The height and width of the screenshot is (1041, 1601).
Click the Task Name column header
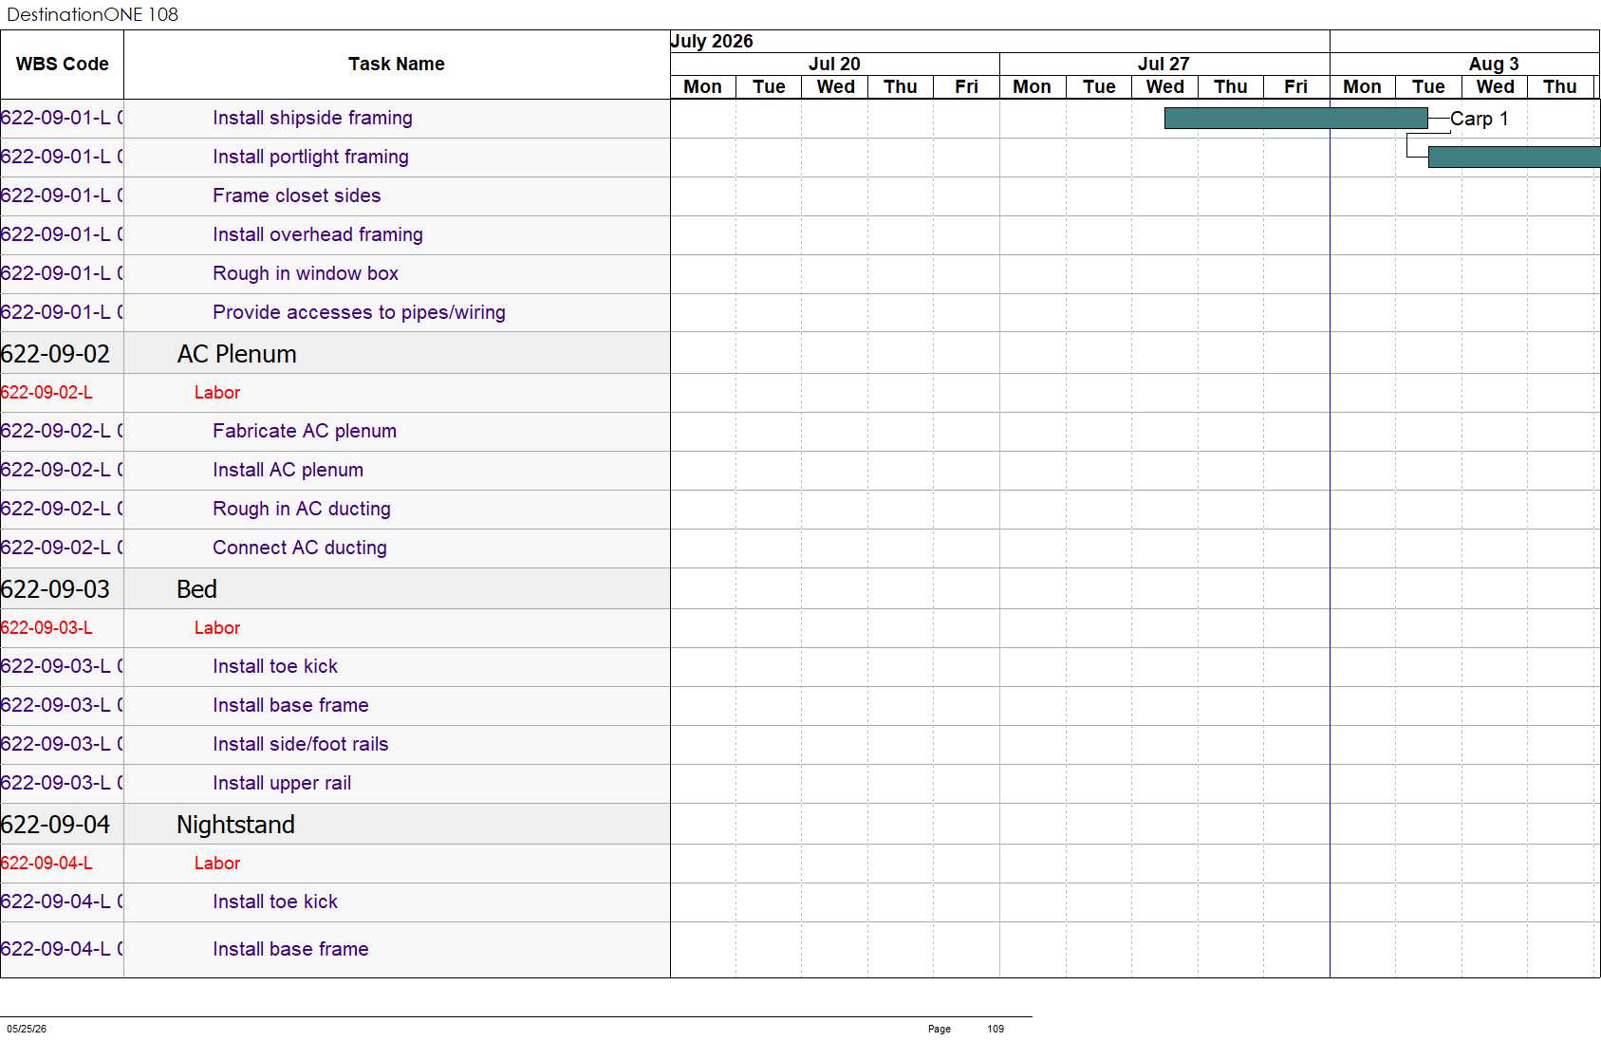pos(397,65)
